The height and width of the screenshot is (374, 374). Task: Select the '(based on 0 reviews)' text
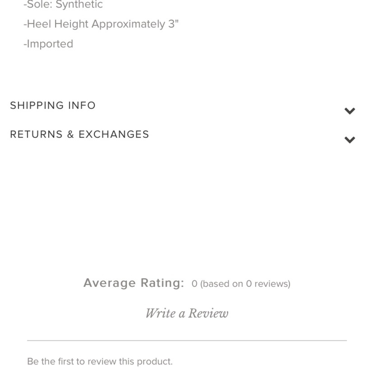[x=245, y=284]
